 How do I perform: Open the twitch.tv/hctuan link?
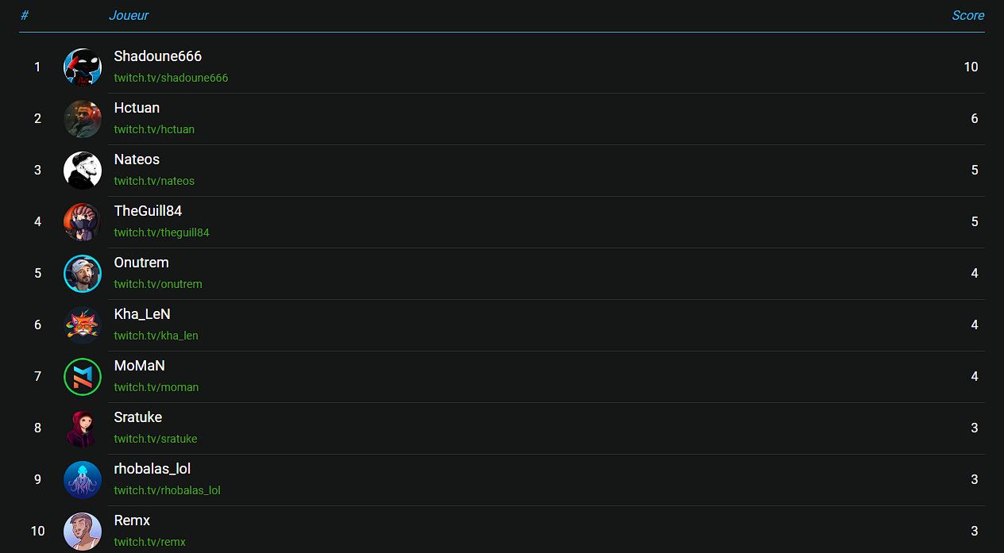pos(154,129)
